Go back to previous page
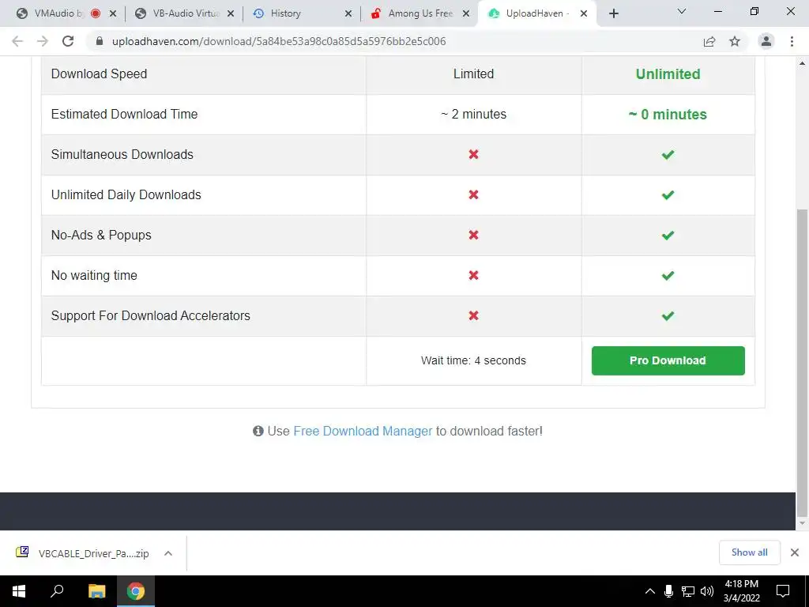 coord(17,41)
